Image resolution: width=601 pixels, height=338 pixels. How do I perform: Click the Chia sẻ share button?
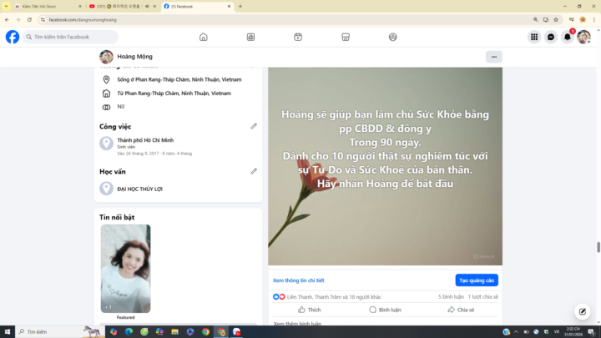[461, 310]
